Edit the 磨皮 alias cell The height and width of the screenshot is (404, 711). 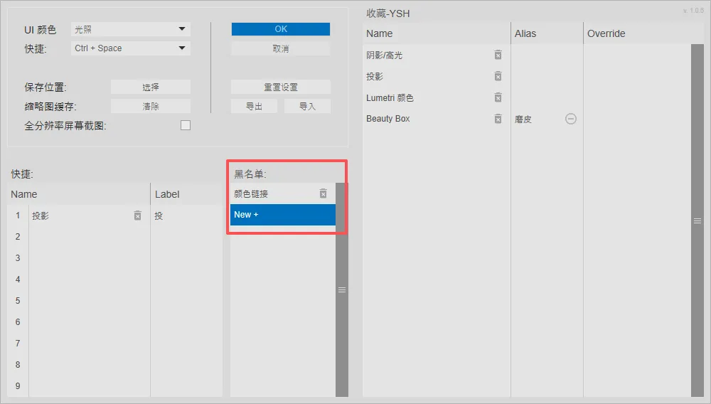pyautogui.click(x=523, y=119)
